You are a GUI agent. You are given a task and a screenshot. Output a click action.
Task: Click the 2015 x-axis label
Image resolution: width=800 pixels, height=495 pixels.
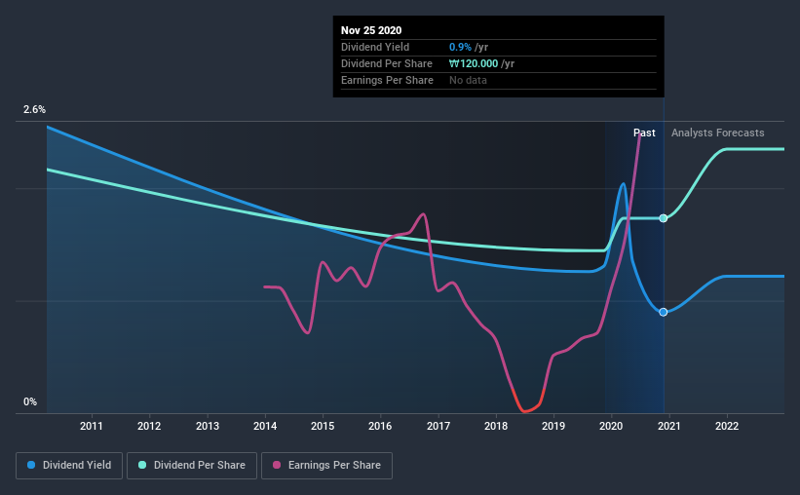(323, 426)
